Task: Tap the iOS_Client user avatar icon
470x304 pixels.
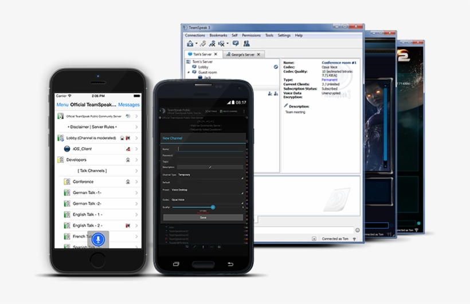Action: [x=67, y=149]
